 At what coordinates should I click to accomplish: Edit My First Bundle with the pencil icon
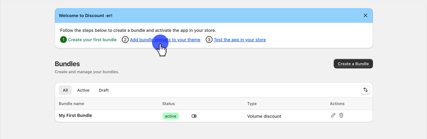pyautogui.click(x=333, y=115)
